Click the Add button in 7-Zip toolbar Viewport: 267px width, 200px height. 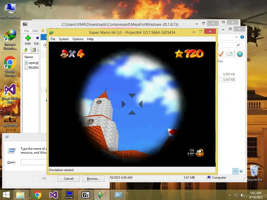tap(28, 40)
